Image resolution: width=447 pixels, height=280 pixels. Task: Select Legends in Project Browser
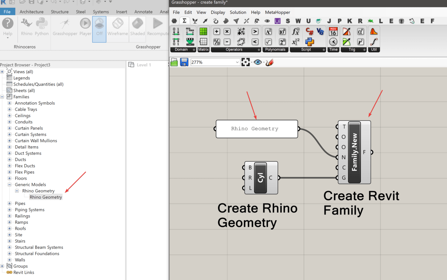click(x=22, y=78)
